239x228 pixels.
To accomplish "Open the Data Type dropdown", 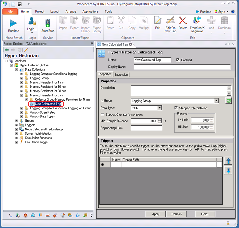I will click(x=159, y=108).
